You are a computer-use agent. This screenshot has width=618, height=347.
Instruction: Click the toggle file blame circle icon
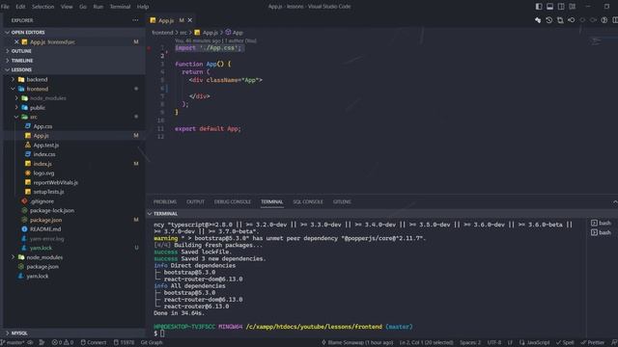tap(571, 20)
